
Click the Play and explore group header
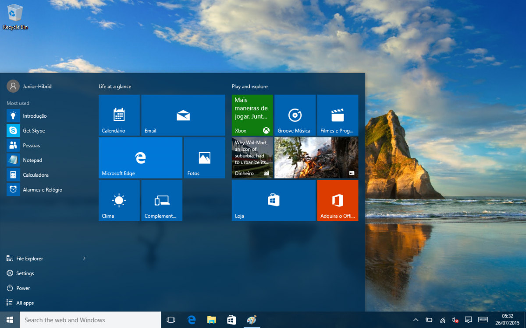pos(250,87)
